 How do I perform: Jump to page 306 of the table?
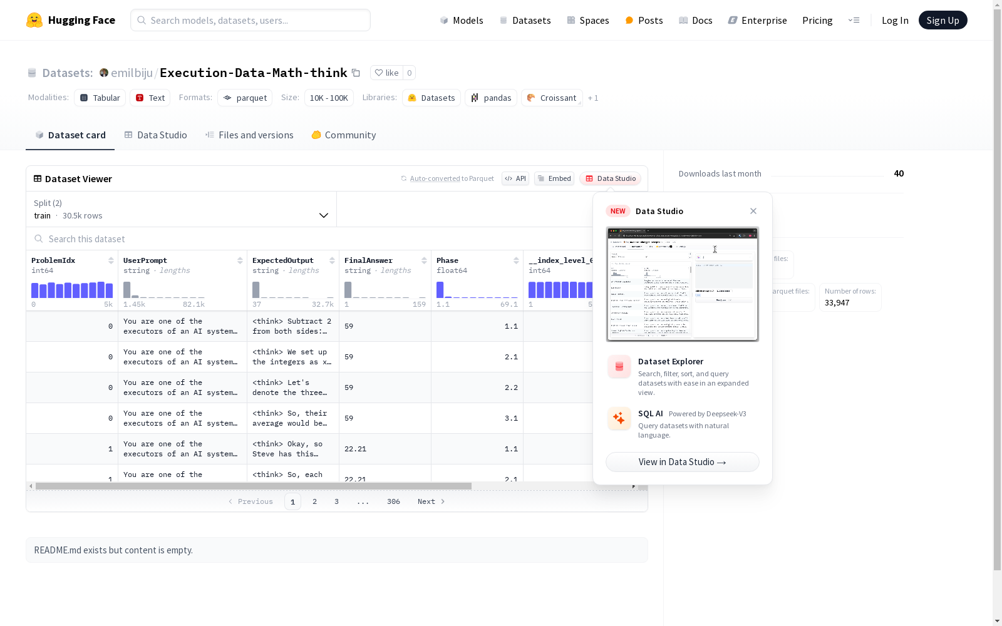[393, 501]
